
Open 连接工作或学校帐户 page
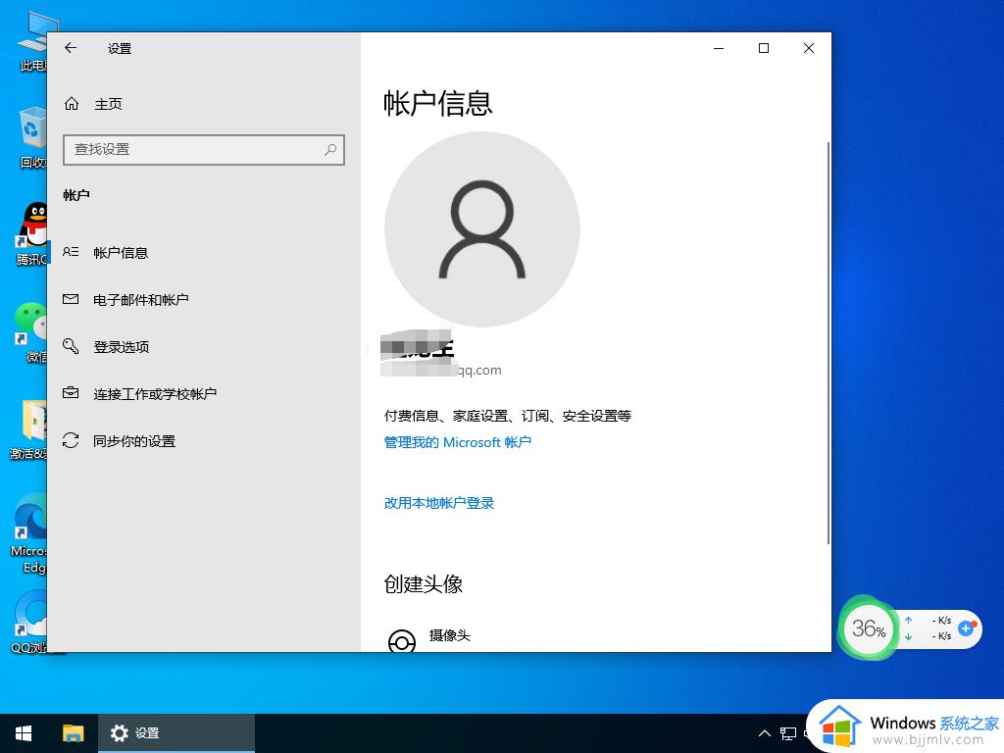pos(155,394)
